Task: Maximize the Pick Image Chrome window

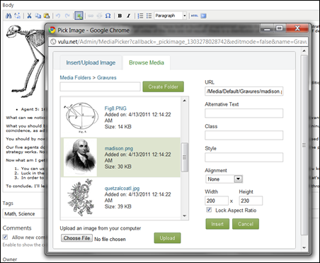Action: pos(280,29)
